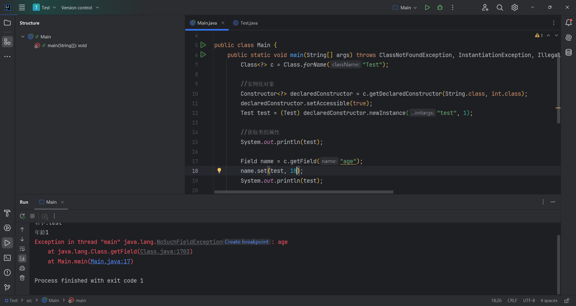576x306 pixels.
Task: Open the Services tool window
Action: tap(7, 228)
